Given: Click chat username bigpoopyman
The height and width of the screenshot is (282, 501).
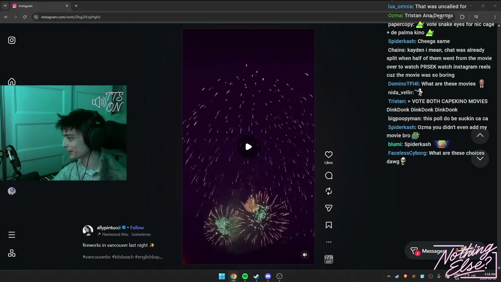Looking at the screenshot, I should (404, 118).
